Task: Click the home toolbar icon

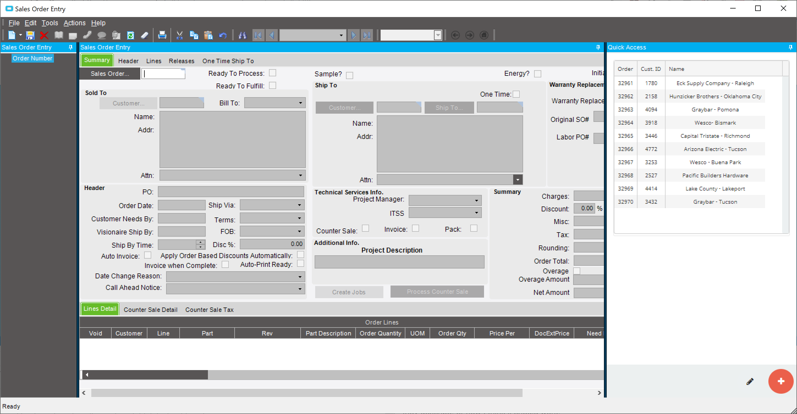Action: pyautogui.click(x=484, y=35)
